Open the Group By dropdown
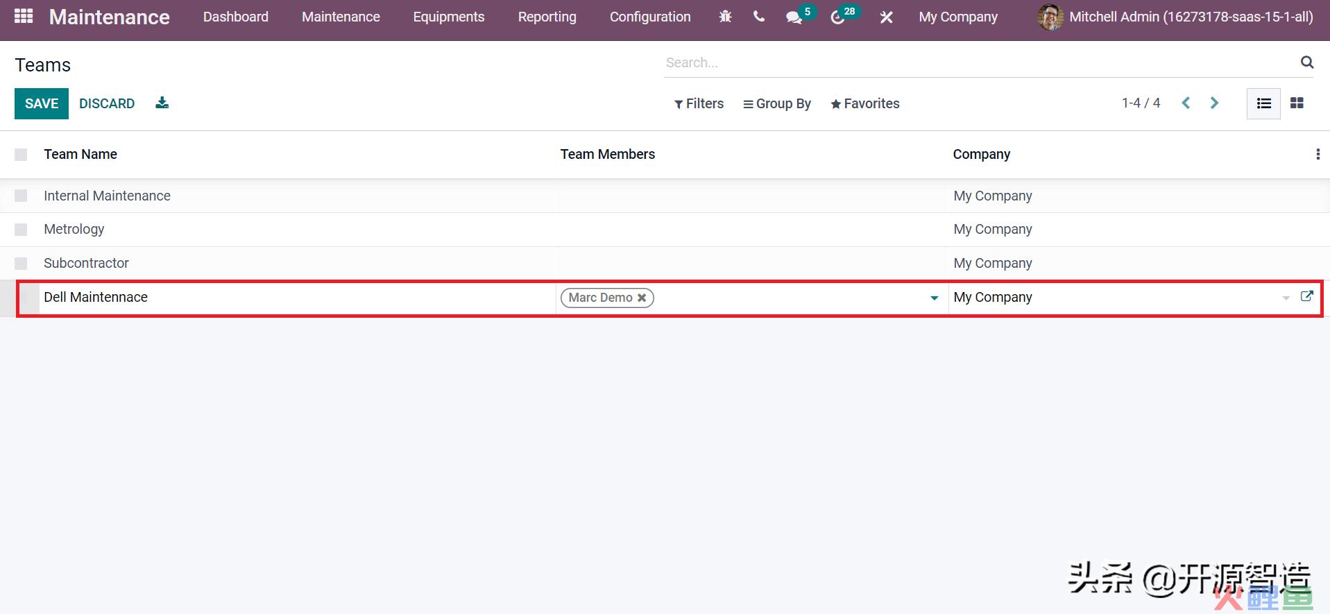 (776, 103)
